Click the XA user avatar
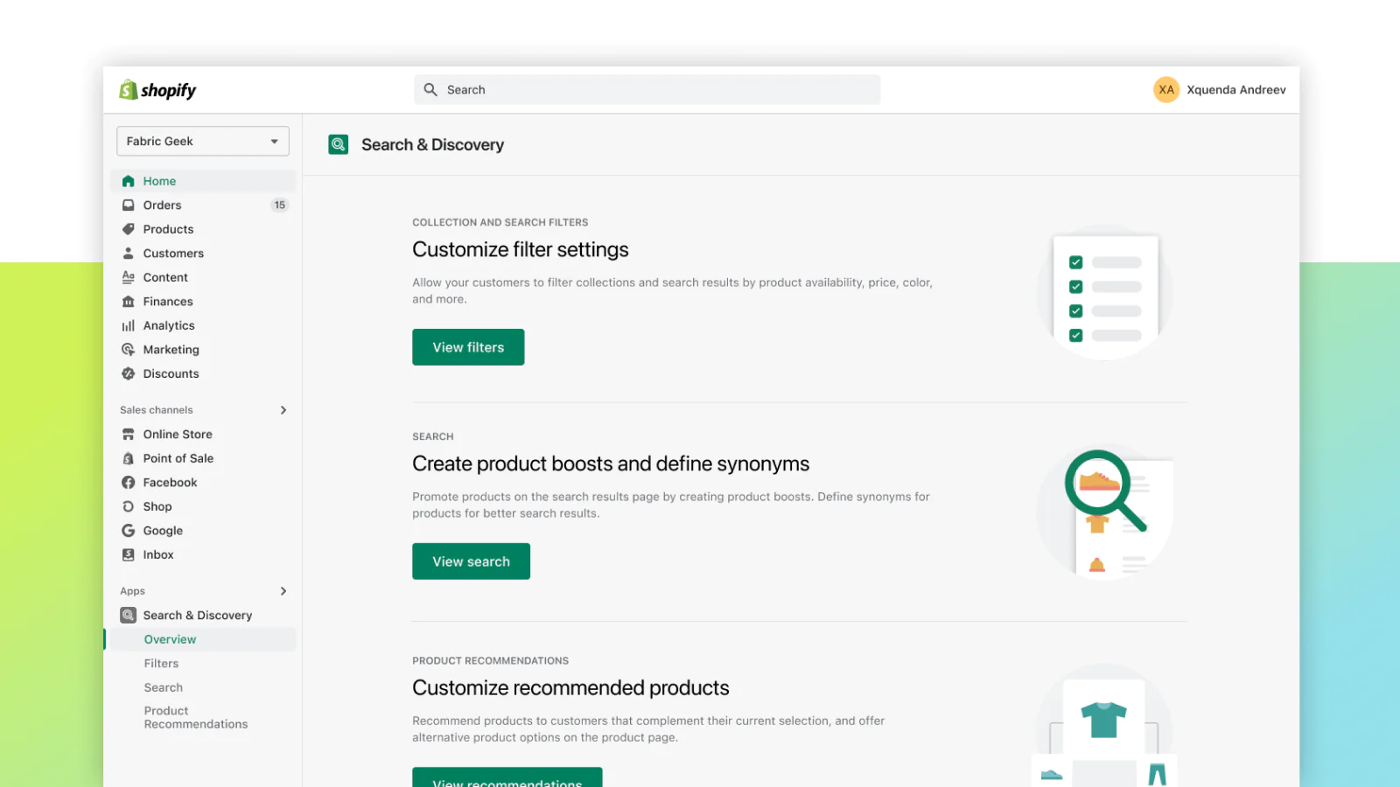 (x=1166, y=89)
